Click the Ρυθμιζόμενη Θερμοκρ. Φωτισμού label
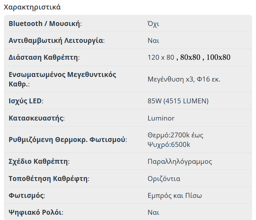Viewport: 256px width, 220px height. 68,140
